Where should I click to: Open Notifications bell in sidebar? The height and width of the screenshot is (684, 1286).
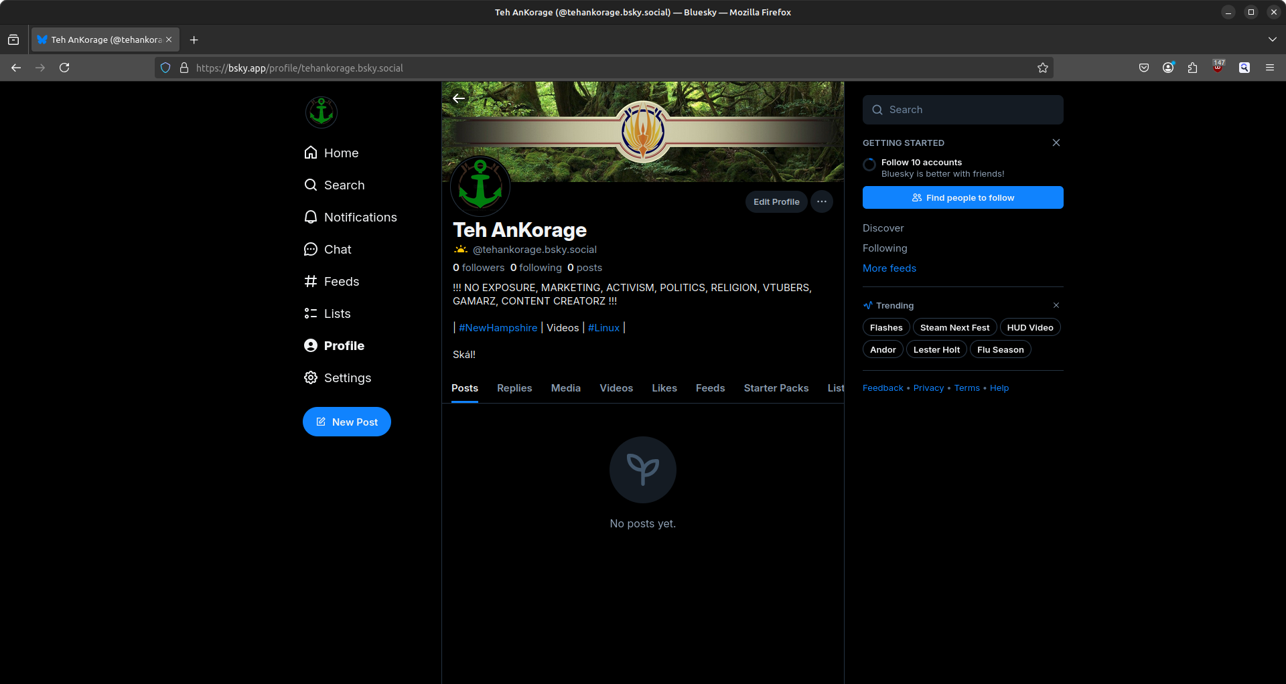(311, 217)
